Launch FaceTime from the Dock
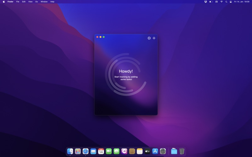The width and height of the screenshot is (252, 157). 109,151
